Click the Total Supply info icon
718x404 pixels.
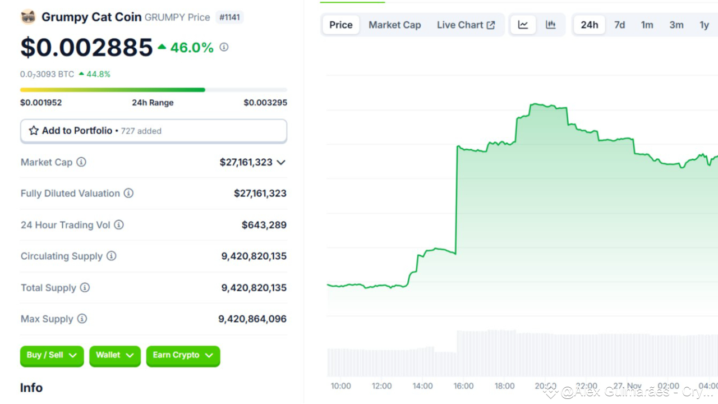click(x=85, y=287)
